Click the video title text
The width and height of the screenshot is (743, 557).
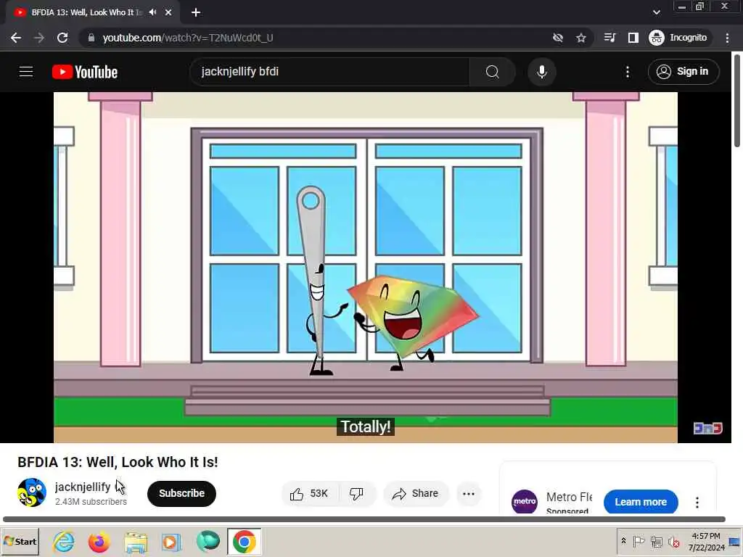tap(118, 462)
